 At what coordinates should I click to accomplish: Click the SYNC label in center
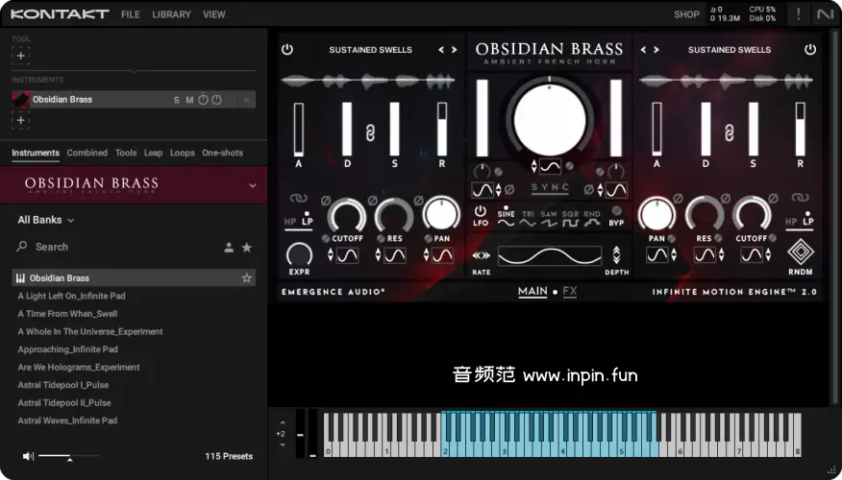pos(550,187)
